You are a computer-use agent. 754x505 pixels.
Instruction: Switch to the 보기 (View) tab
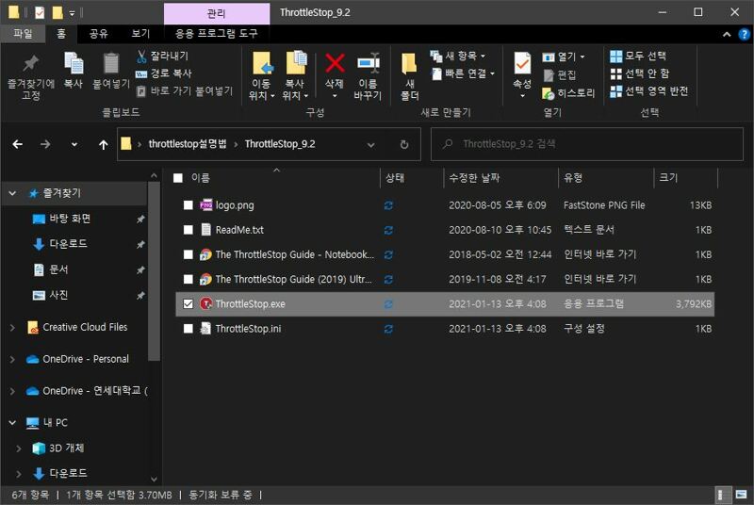[x=140, y=34]
